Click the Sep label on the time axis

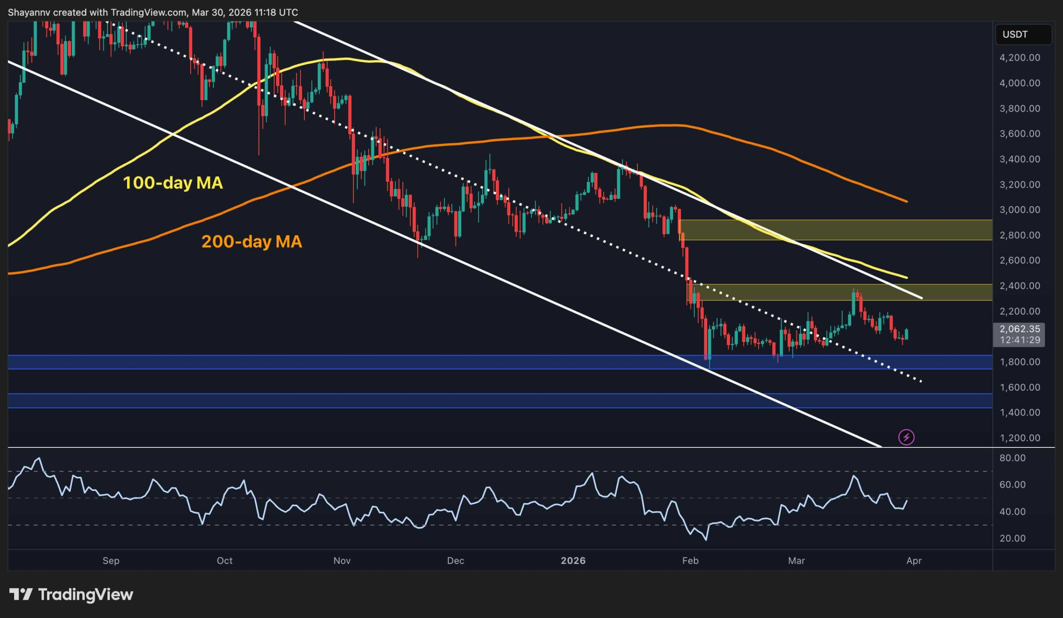coord(111,561)
